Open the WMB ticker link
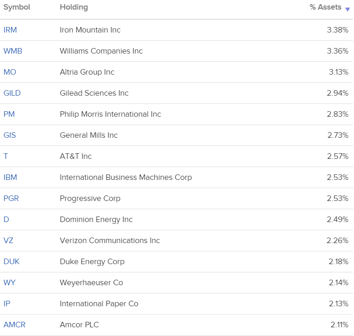The height and width of the screenshot is (336, 354). pyautogui.click(x=13, y=51)
